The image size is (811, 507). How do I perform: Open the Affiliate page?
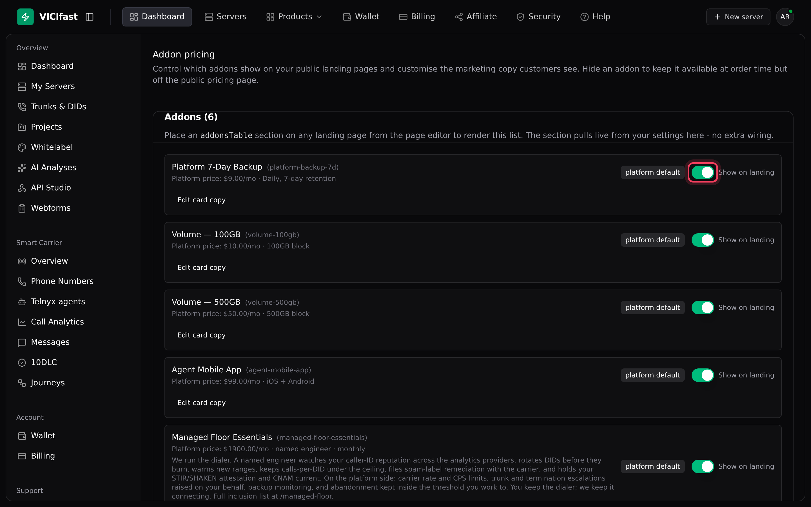click(x=476, y=17)
